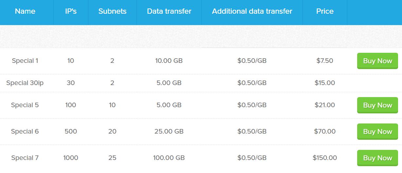402x173 pixels.
Task: Click the Price column header
Action: coord(325,11)
